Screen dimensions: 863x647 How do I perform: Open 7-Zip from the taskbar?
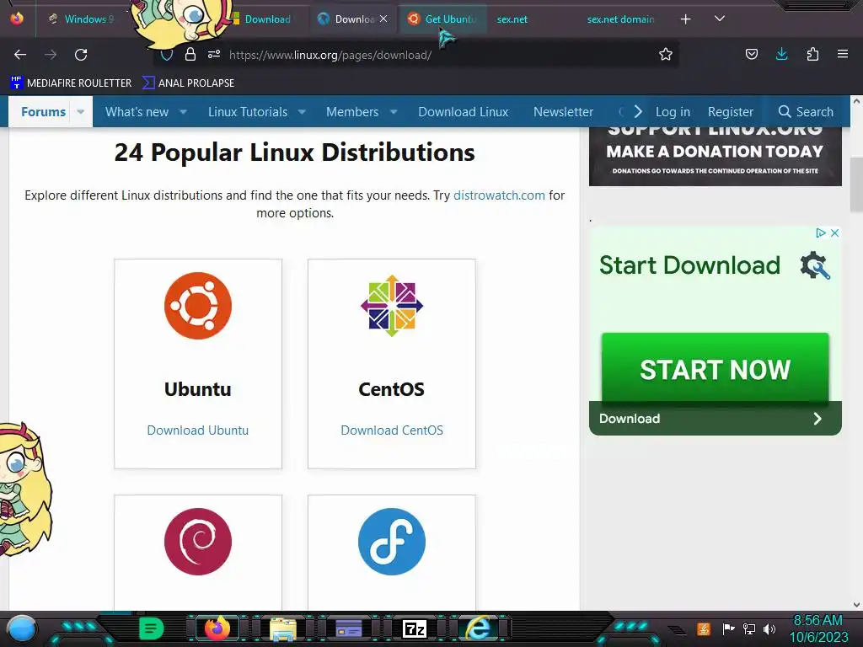point(415,628)
